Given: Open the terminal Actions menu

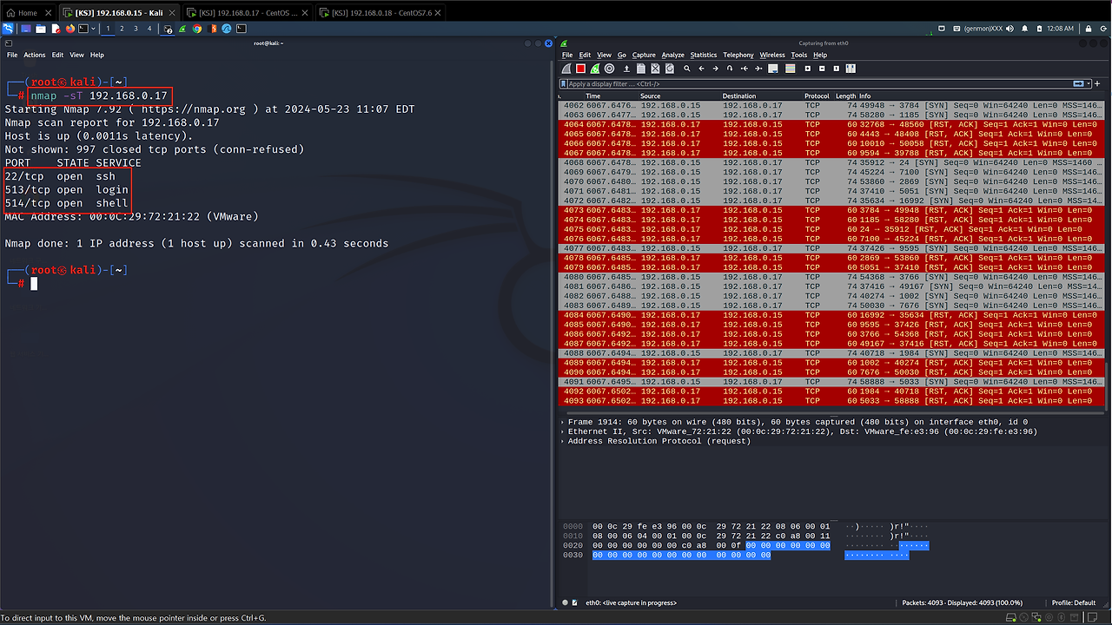Looking at the screenshot, I should (35, 55).
